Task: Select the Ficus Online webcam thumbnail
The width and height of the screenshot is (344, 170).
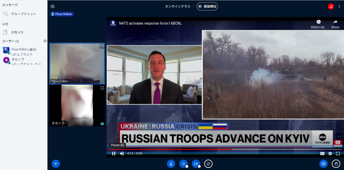Action: (x=77, y=64)
